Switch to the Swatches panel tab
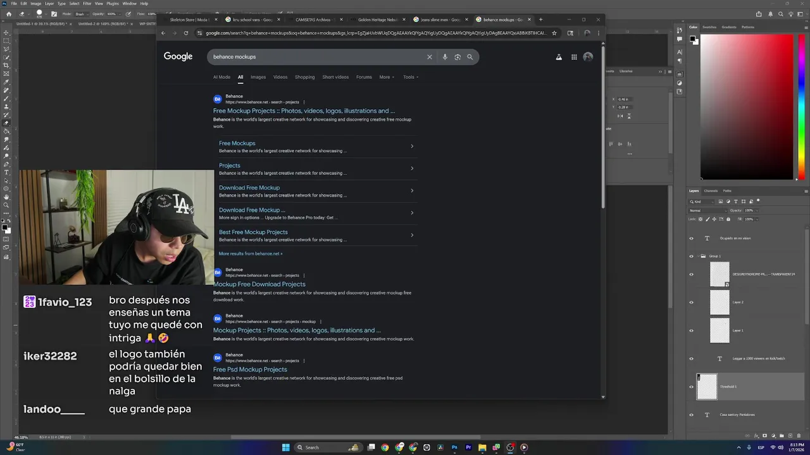Viewport: 810px width, 455px height. (709, 27)
